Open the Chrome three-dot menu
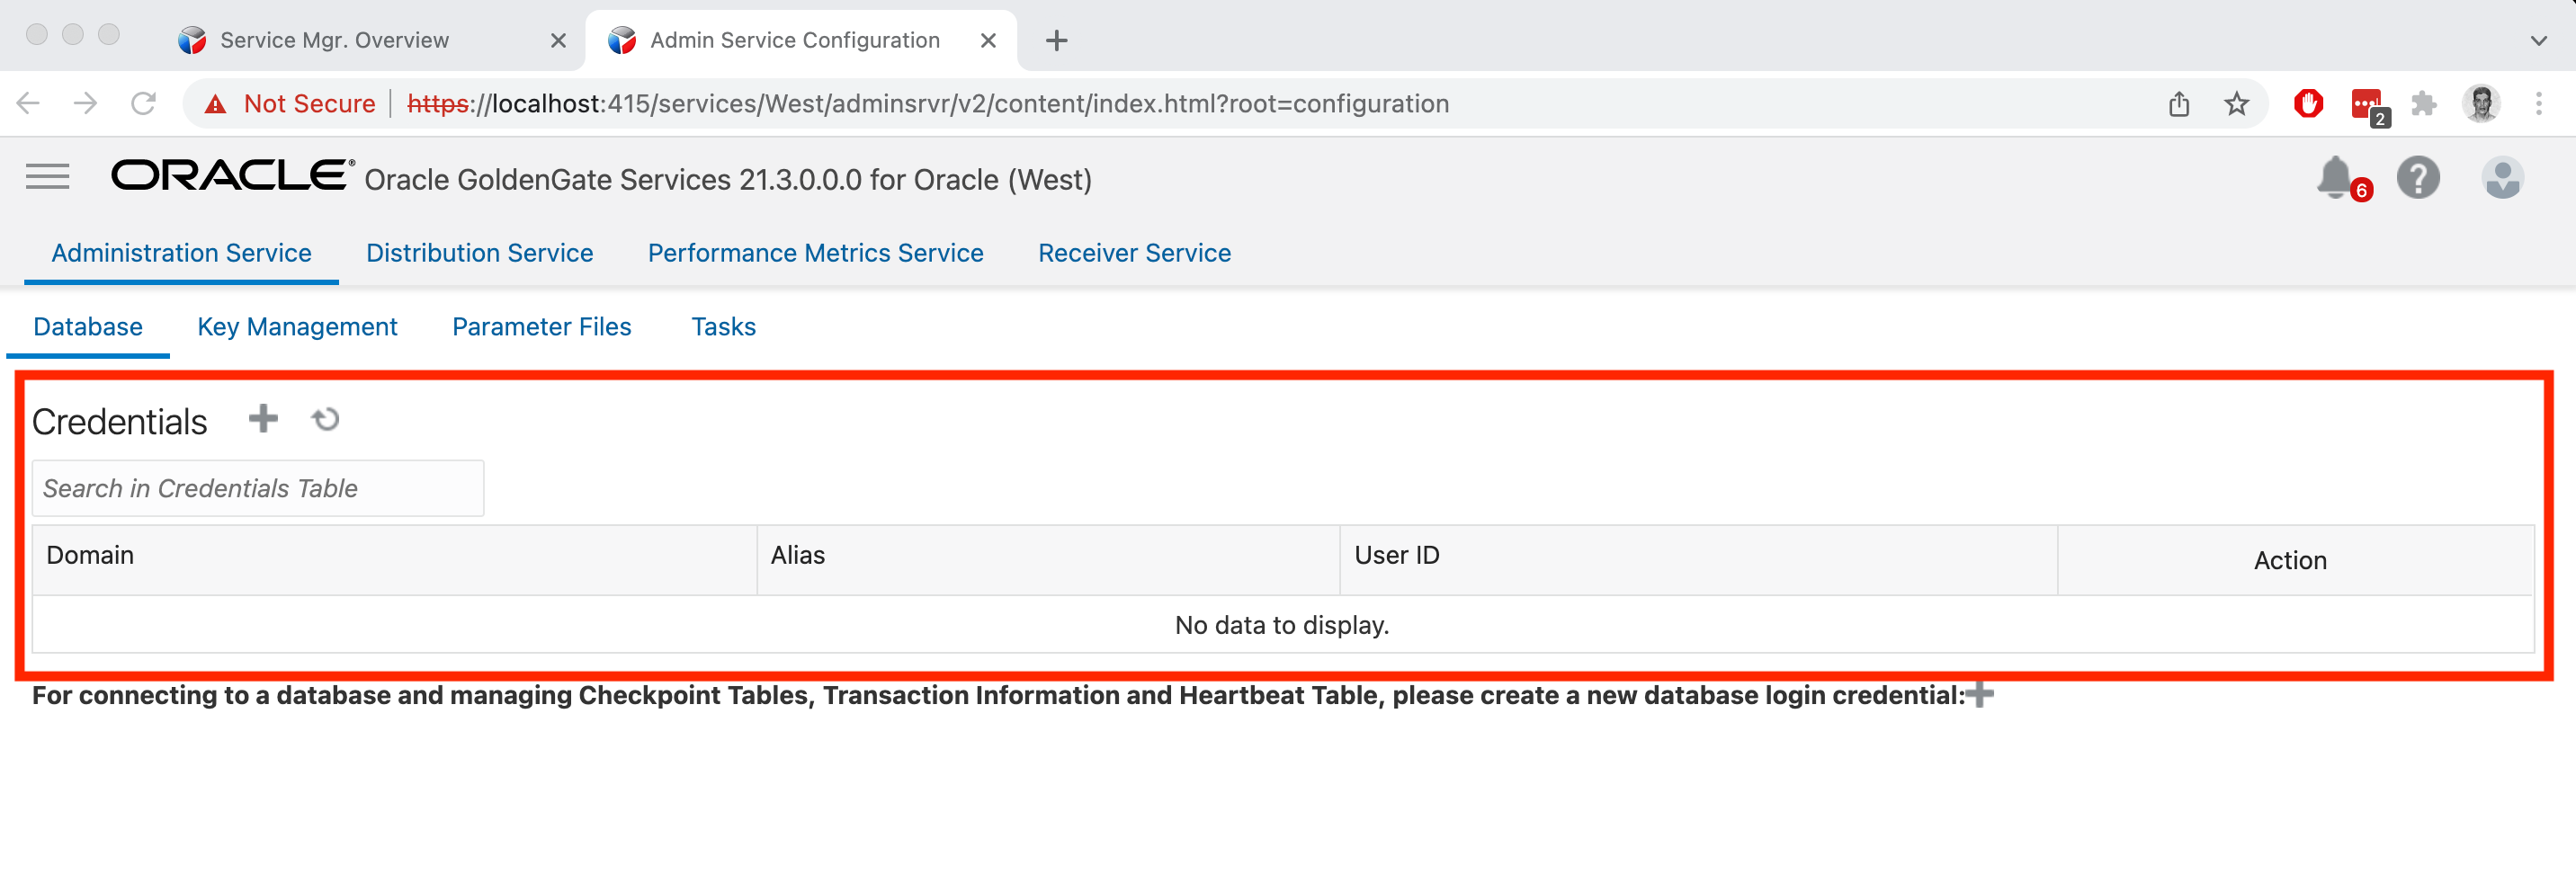Screen dimensions: 2576x892 click(2538, 104)
